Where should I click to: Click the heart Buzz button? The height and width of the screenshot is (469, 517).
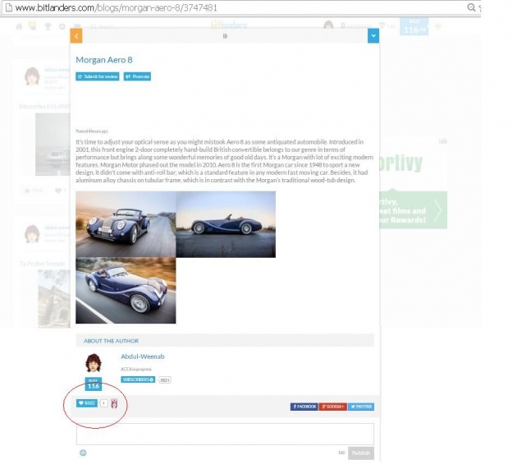(87, 403)
